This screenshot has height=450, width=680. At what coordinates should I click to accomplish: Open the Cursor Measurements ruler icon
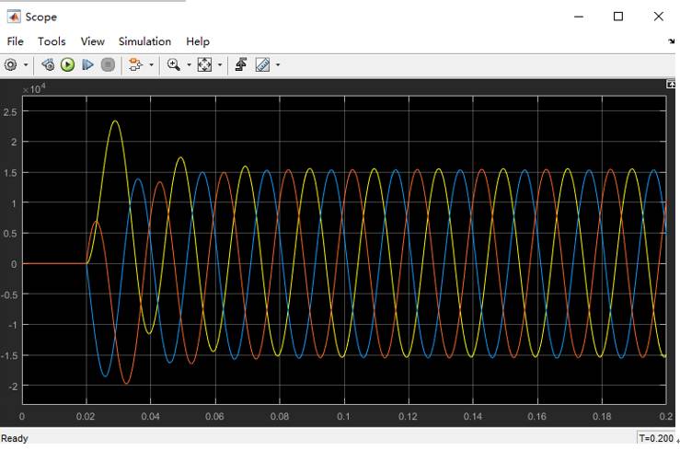(x=263, y=65)
